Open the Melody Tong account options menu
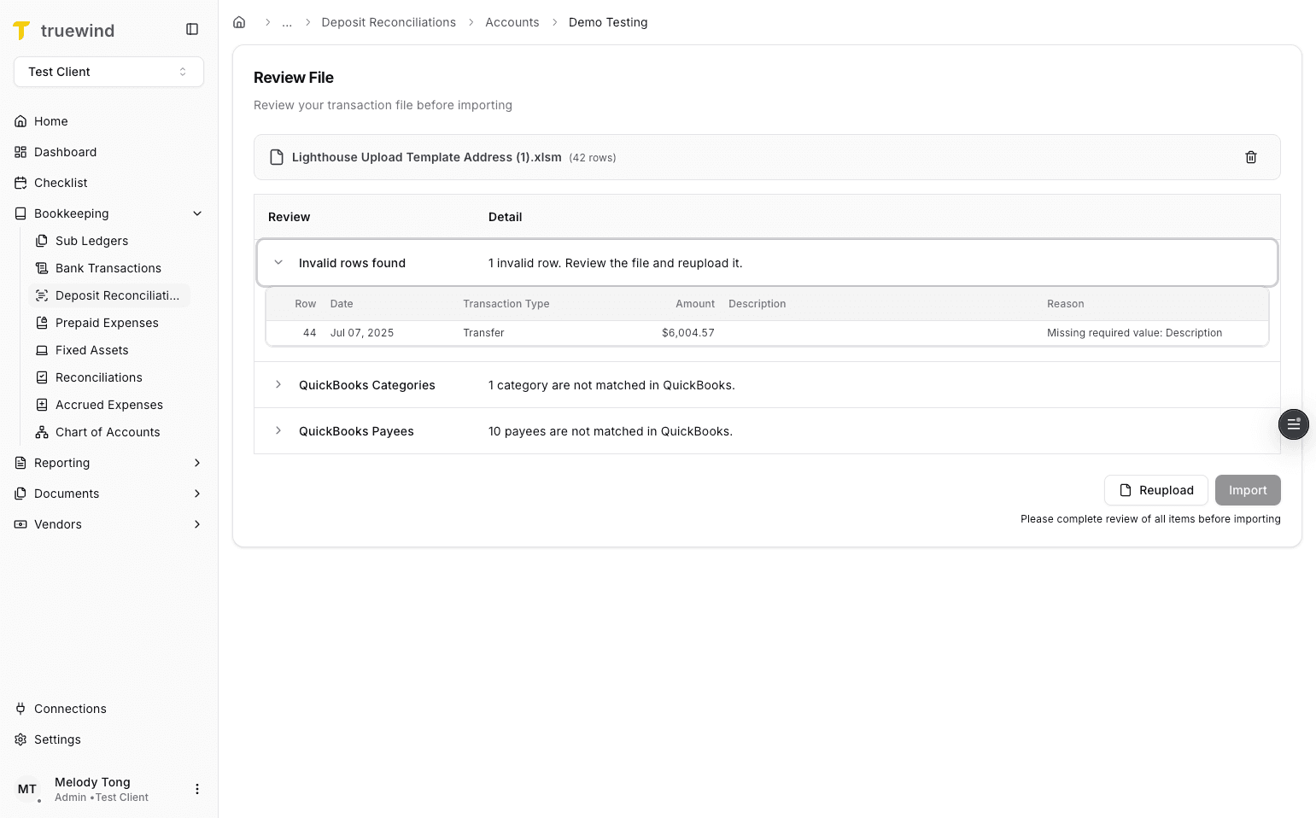Image resolution: width=1316 pixels, height=818 pixels. click(x=197, y=788)
